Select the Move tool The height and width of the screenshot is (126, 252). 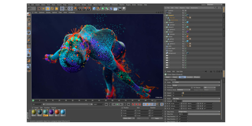(43, 9)
